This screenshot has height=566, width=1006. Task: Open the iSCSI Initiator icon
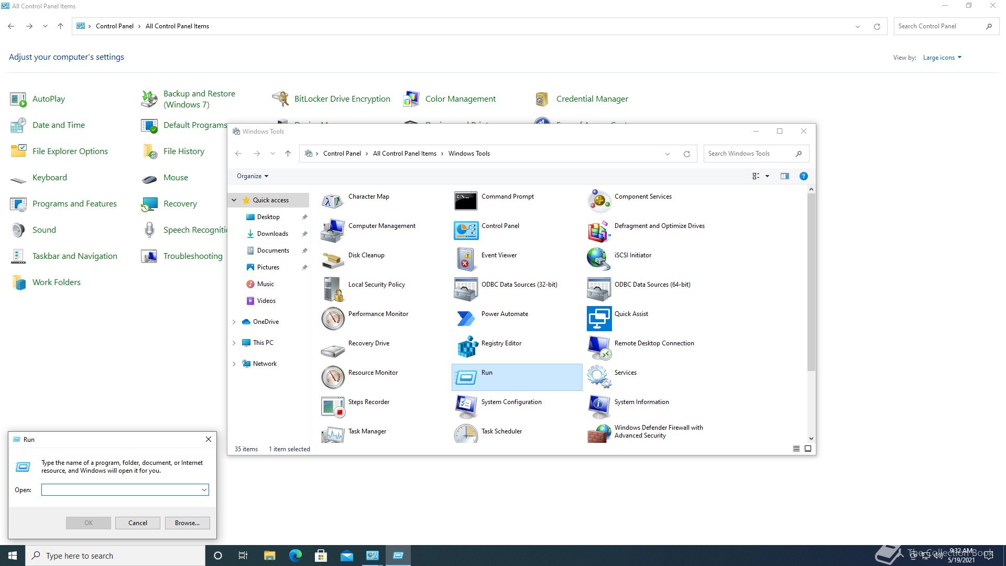(x=599, y=259)
